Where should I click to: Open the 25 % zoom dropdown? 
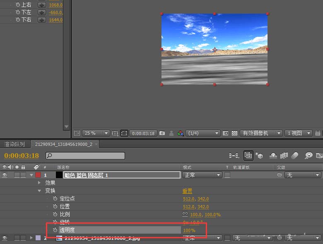96,133
